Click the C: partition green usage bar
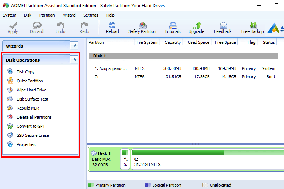284x189 pixels. [x=208, y=152]
